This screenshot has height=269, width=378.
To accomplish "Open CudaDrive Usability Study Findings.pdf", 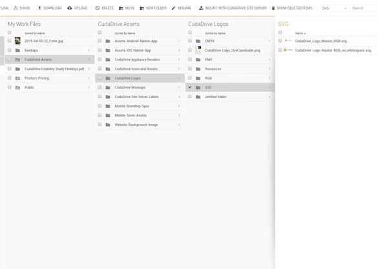I will 54,69.
